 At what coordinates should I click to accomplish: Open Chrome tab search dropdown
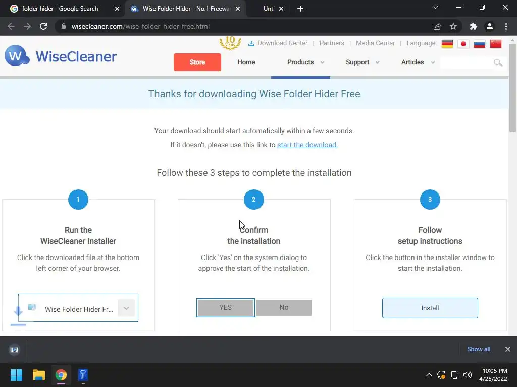(436, 7)
